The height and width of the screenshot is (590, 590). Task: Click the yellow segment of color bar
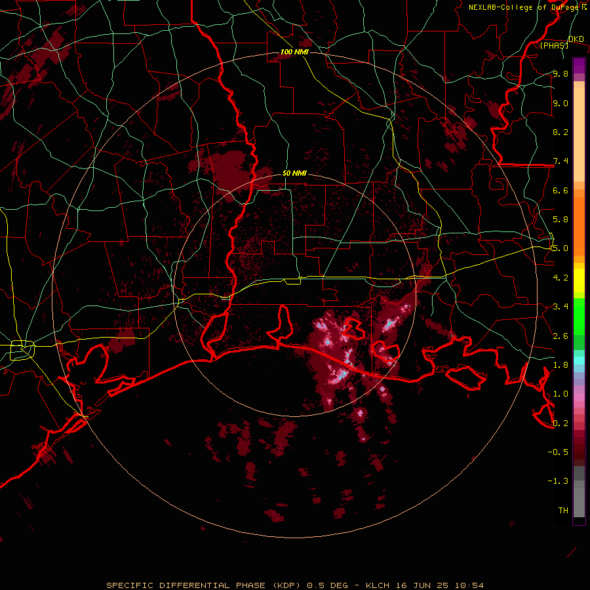(579, 281)
